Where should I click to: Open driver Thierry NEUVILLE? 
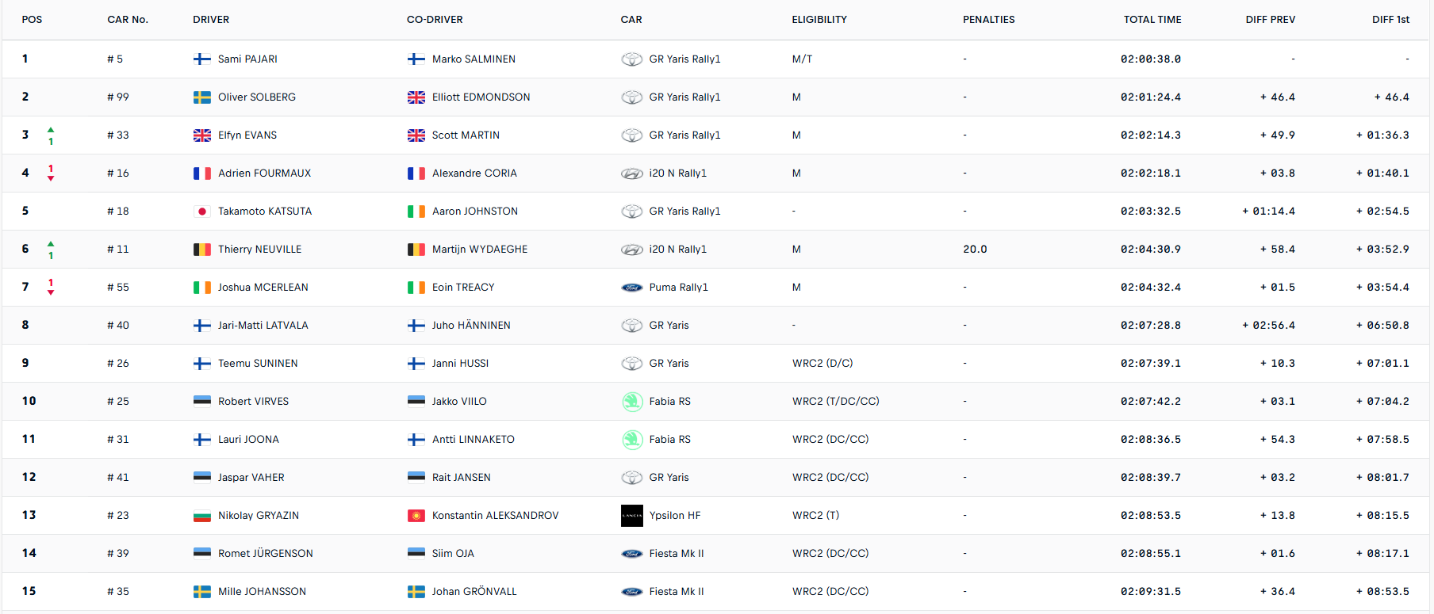click(x=259, y=249)
